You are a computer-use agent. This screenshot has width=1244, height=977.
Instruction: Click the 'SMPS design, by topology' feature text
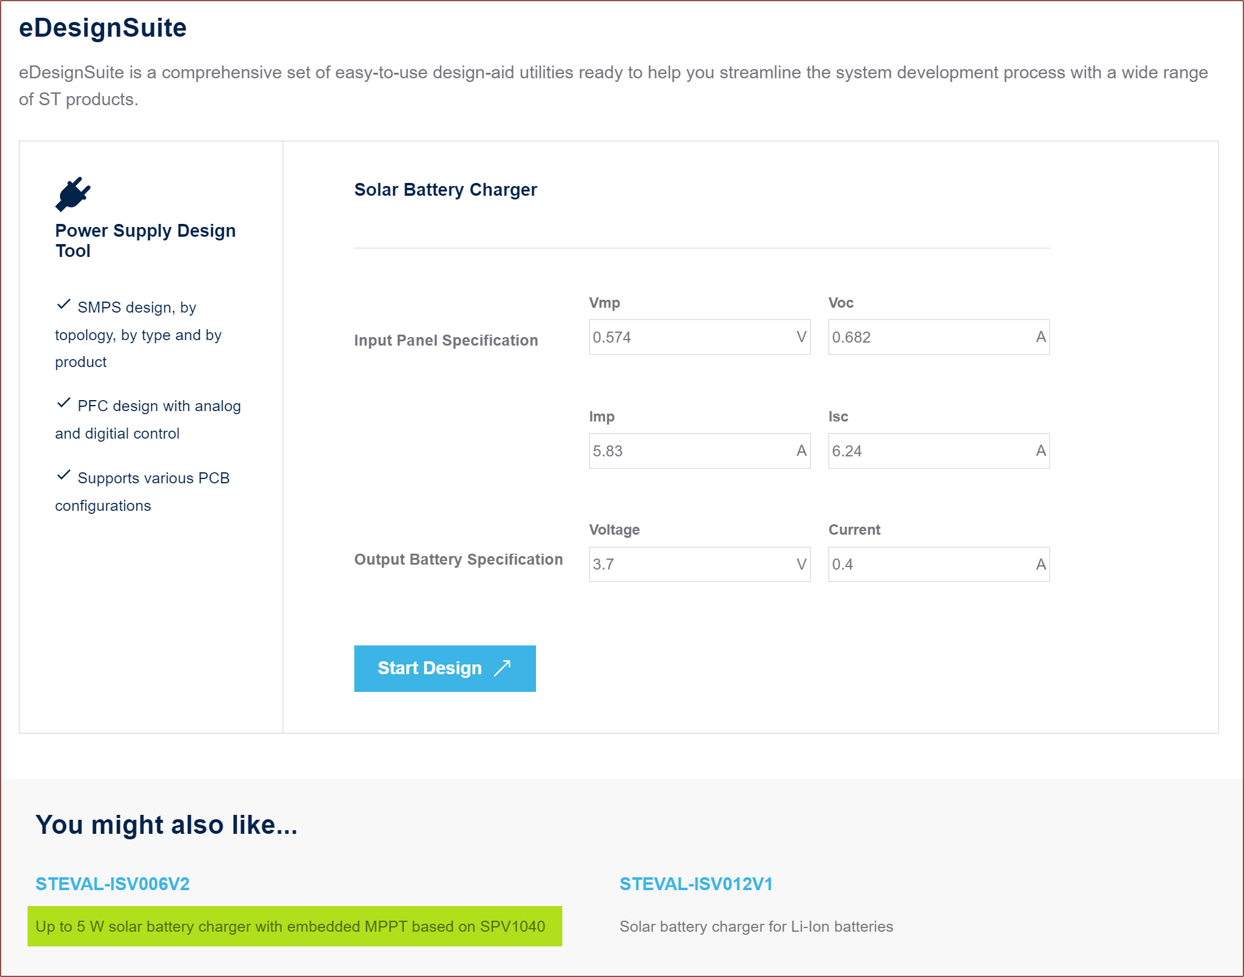click(x=138, y=335)
